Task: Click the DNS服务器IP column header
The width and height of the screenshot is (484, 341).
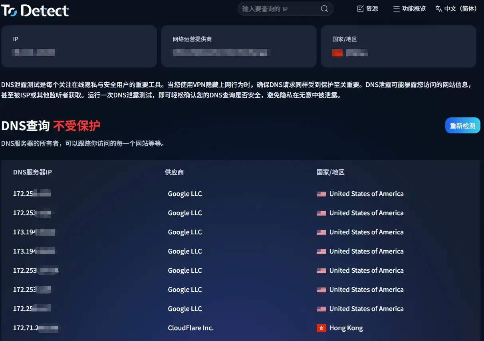Action: 32,172
